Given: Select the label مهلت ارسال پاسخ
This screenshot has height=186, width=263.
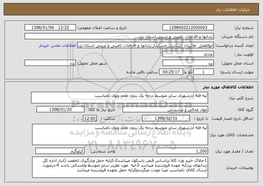Looking at the screenshot, I should [237, 72].
